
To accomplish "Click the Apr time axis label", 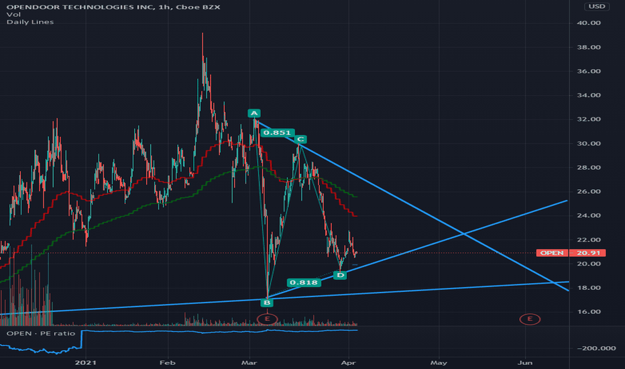I will point(349,362).
